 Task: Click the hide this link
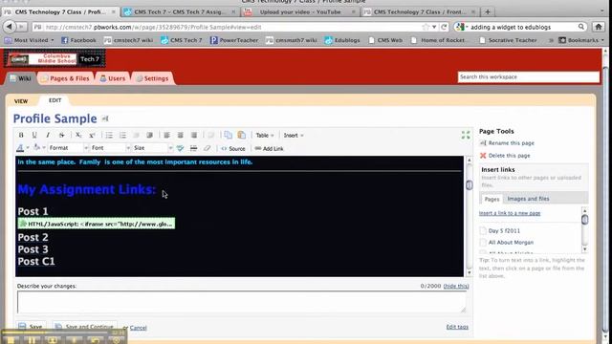[x=456, y=286]
